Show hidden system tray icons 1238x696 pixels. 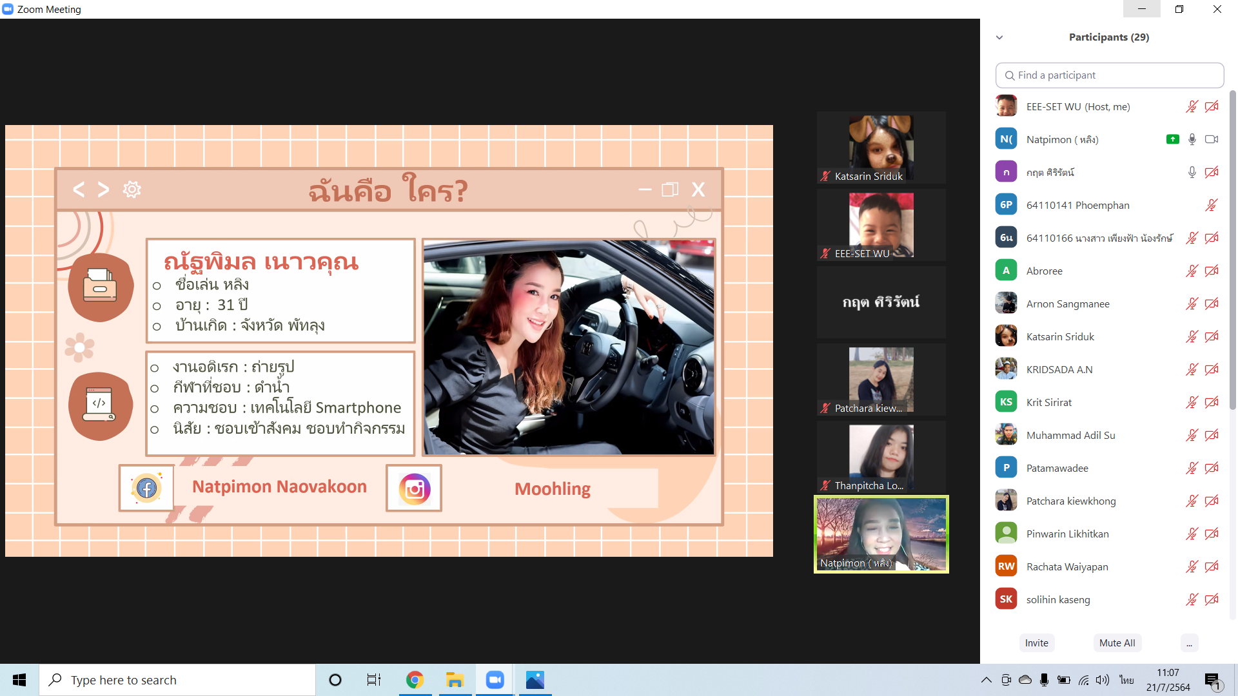(x=986, y=680)
